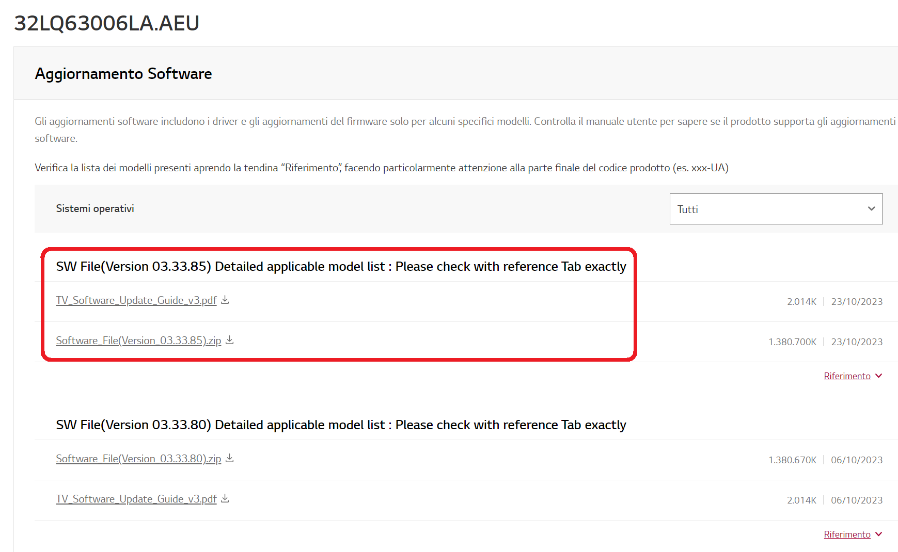Click the 1.380.700K file size text
The width and height of the screenshot is (898, 552).
click(792, 342)
